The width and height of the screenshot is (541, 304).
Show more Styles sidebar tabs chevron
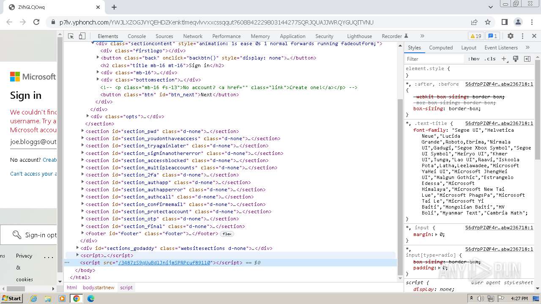click(x=527, y=48)
